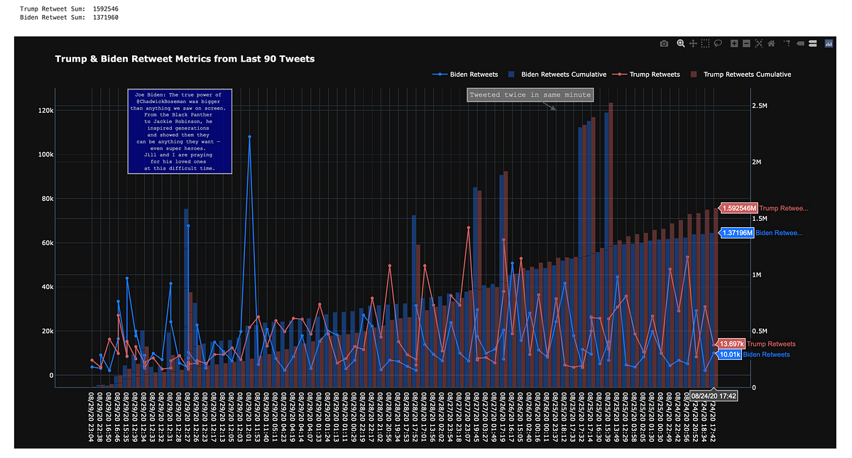Enable compare data on hover mode
This screenshot has width=852, height=458.
tap(814, 43)
